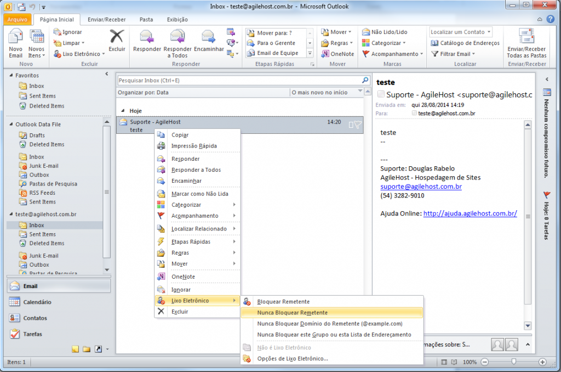Click Responder a Todos in the ribbon
Image resolution: width=561 pixels, height=372 pixels.
click(178, 43)
